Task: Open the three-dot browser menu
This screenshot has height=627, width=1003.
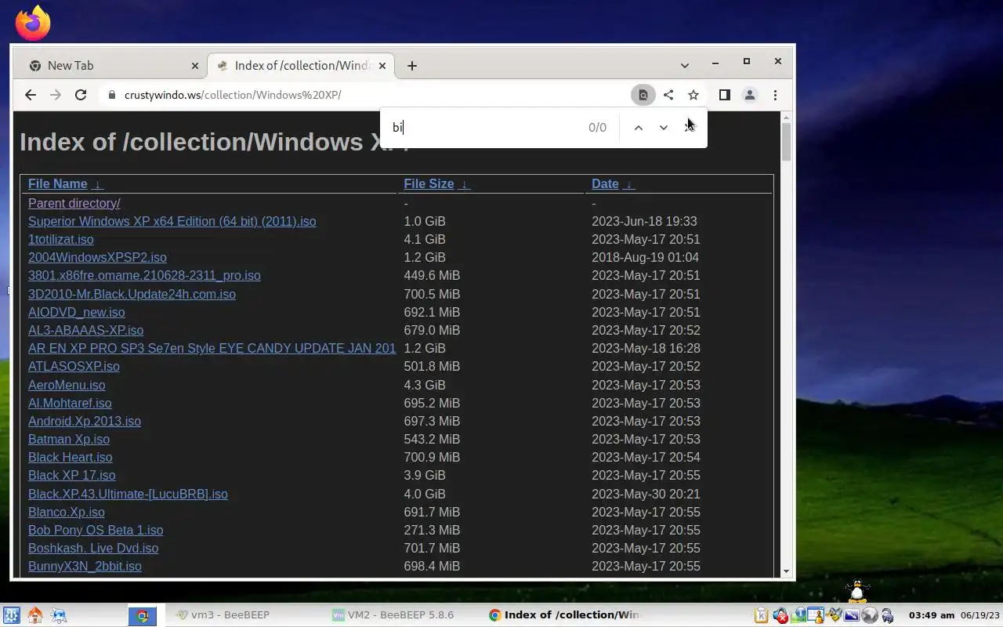Action: pos(775,95)
